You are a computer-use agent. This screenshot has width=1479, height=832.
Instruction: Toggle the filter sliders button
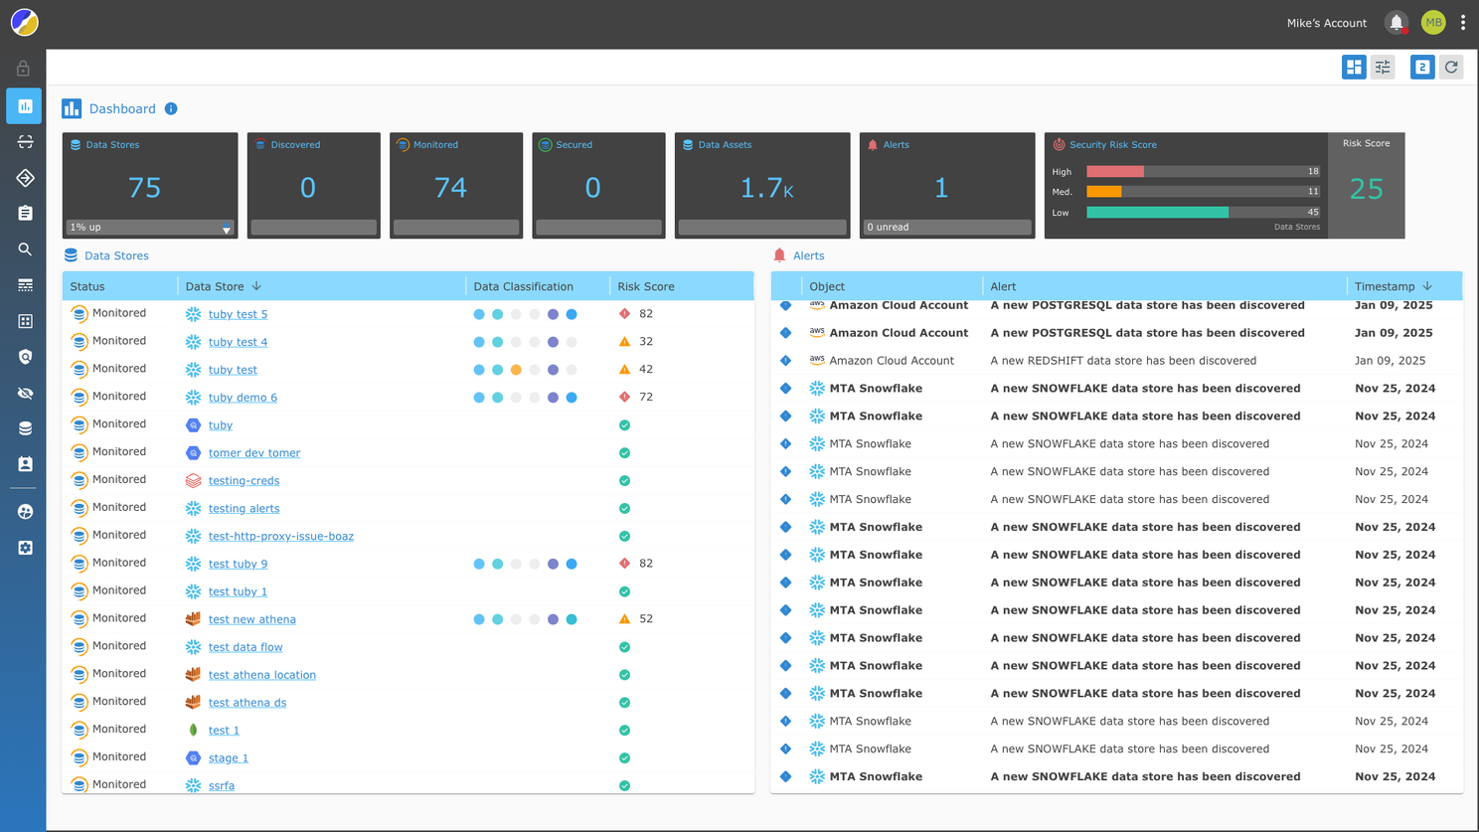(x=1383, y=67)
